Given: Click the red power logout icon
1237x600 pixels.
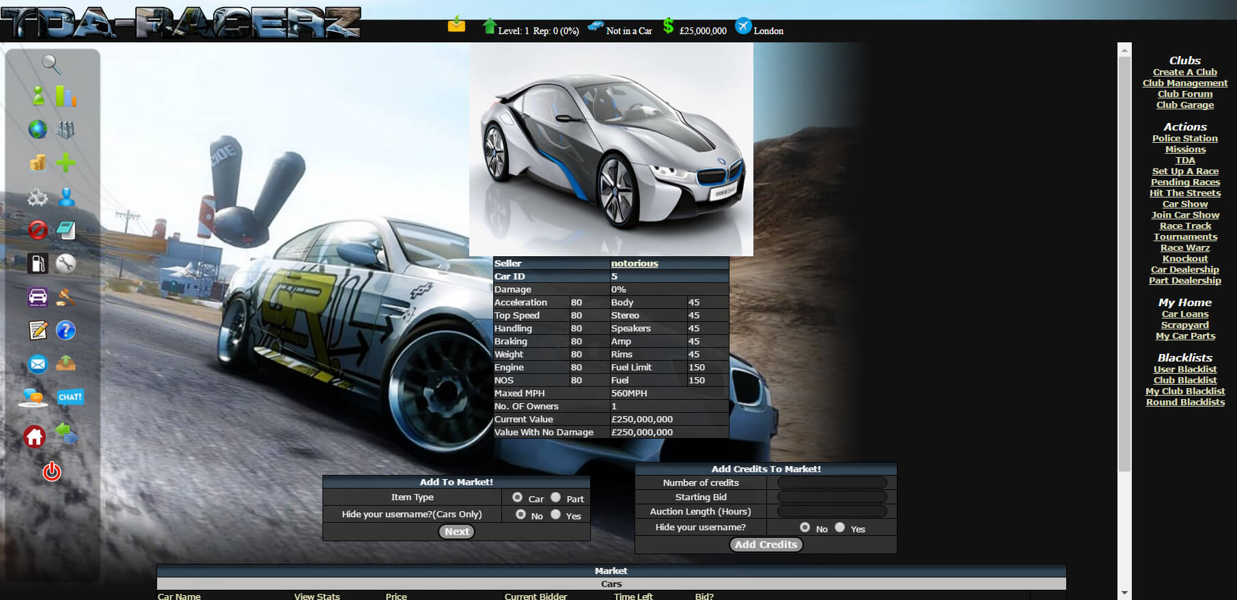Looking at the screenshot, I should coord(52,472).
